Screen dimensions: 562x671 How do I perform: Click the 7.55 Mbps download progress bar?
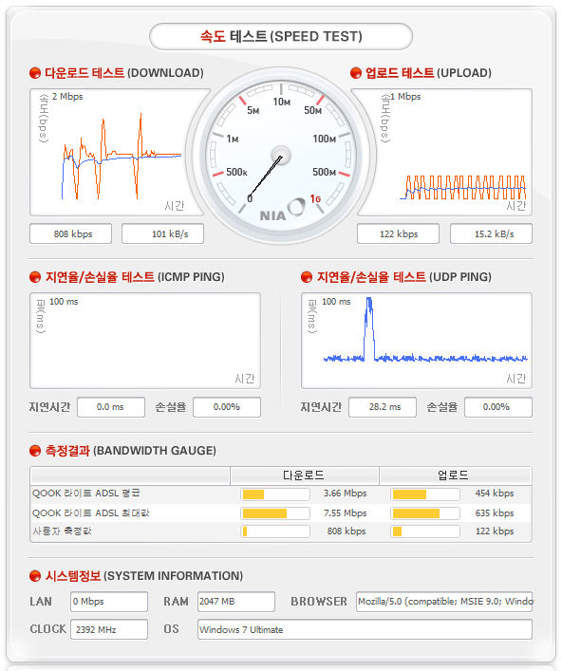275,513
